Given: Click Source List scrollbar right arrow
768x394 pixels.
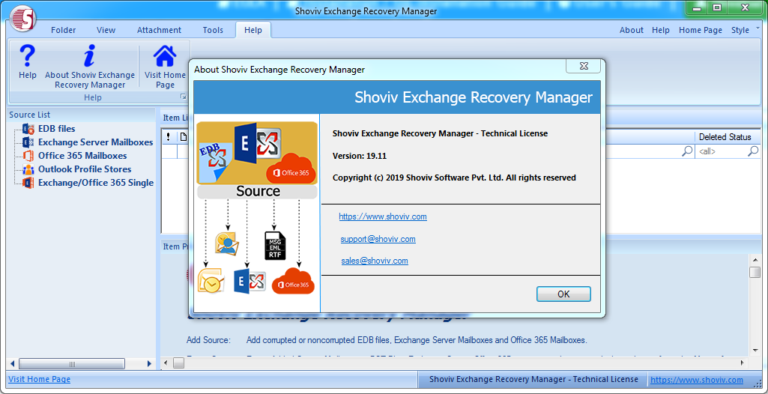Looking at the screenshot, I should (149, 363).
